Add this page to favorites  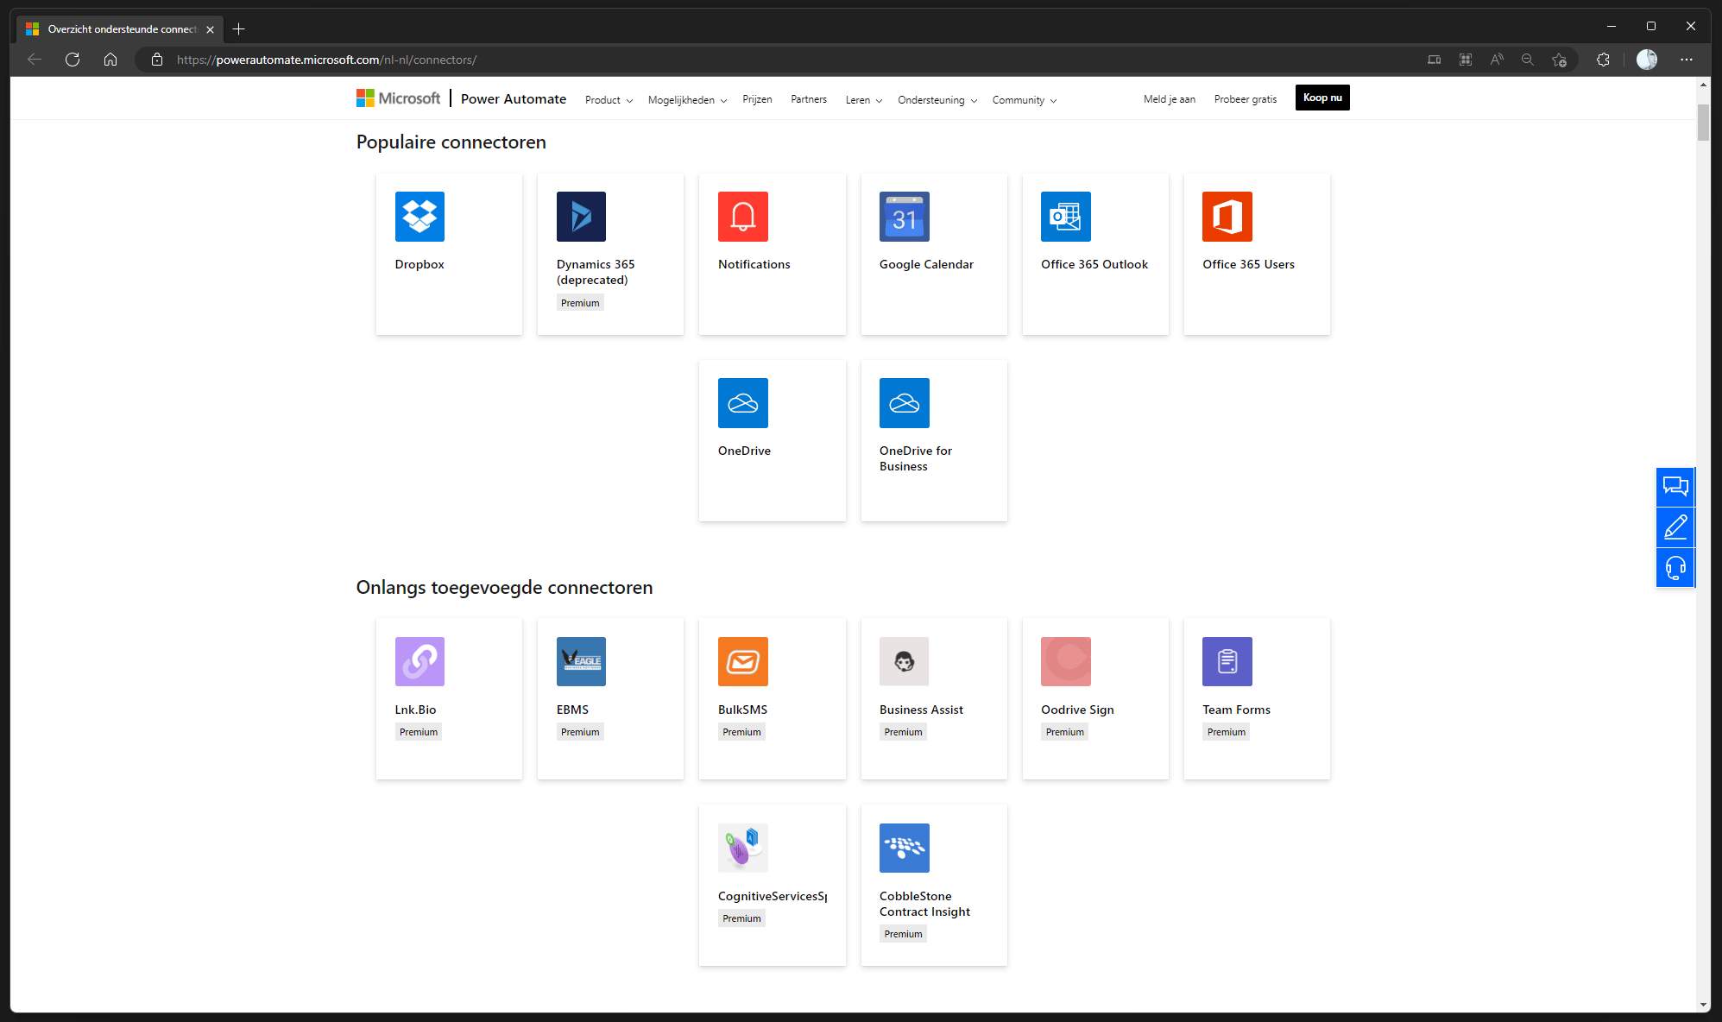click(x=1559, y=60)
